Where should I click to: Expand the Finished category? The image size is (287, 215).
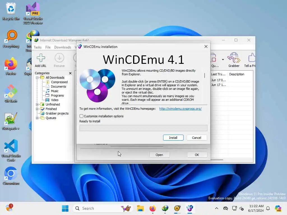click(37, 109)
